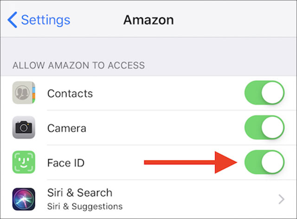This screenshot has height=219, width=297.
Task: Tap the blue back chevron icon
Action: point(13,20)
